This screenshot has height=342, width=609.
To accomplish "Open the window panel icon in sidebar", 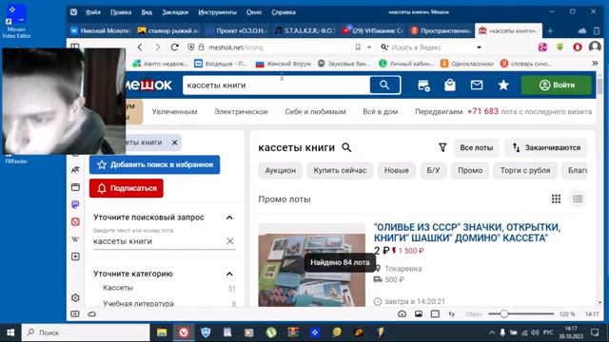I will point(75,187).
